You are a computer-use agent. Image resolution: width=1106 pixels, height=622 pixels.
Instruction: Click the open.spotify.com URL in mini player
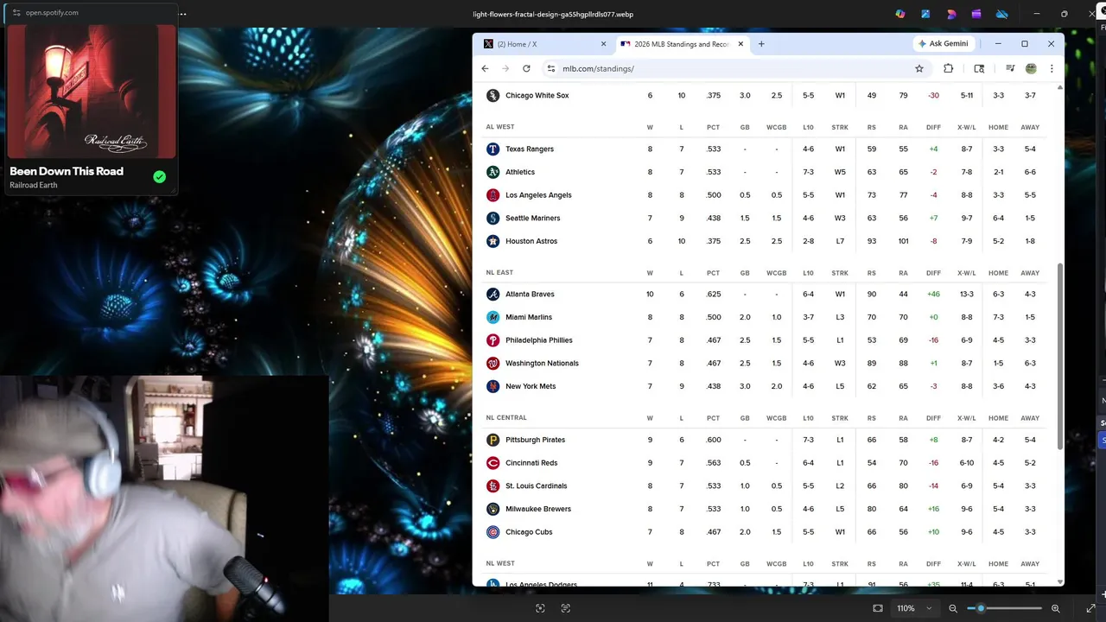(x=52, y=13)
